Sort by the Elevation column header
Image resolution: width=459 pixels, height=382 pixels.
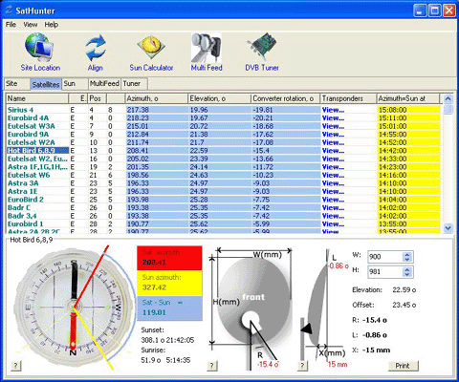coord(219,98)
